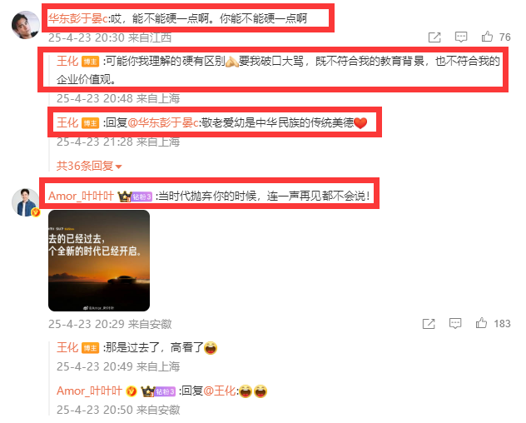Screen dimensions: 526x423
Task: Click Amor_叶叶叶 username in bottom reply
Action: (x=89, y=391)
